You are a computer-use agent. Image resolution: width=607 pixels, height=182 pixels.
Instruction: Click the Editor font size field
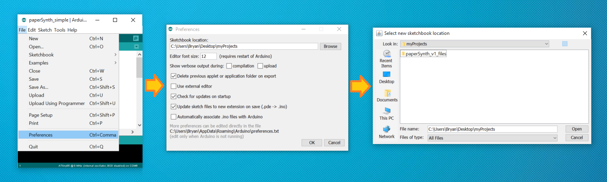point(208,56)
